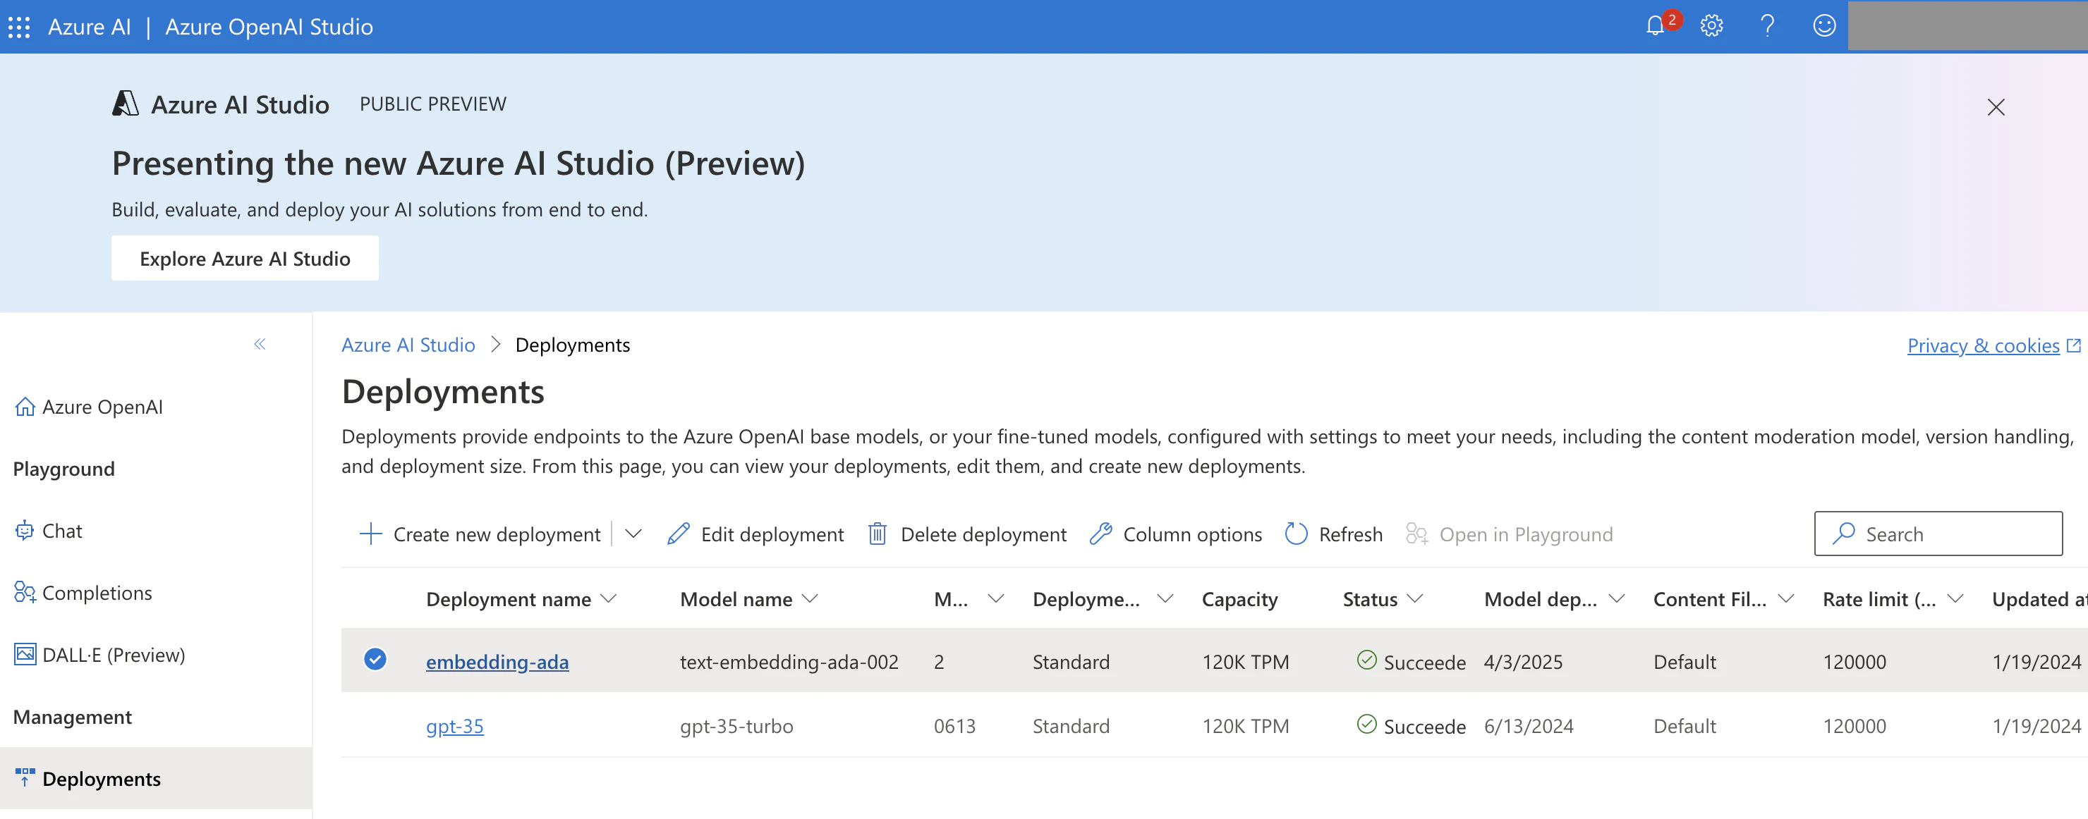Open the Deployme... column chevron
This screenshot has height=819, width=2088.
pos(1165,598)
